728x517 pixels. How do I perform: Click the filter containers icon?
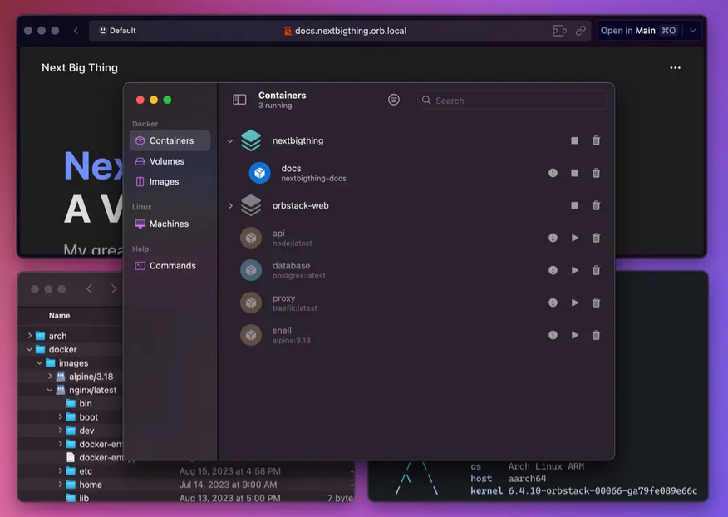pyautogui.click(x=394, y=100)
